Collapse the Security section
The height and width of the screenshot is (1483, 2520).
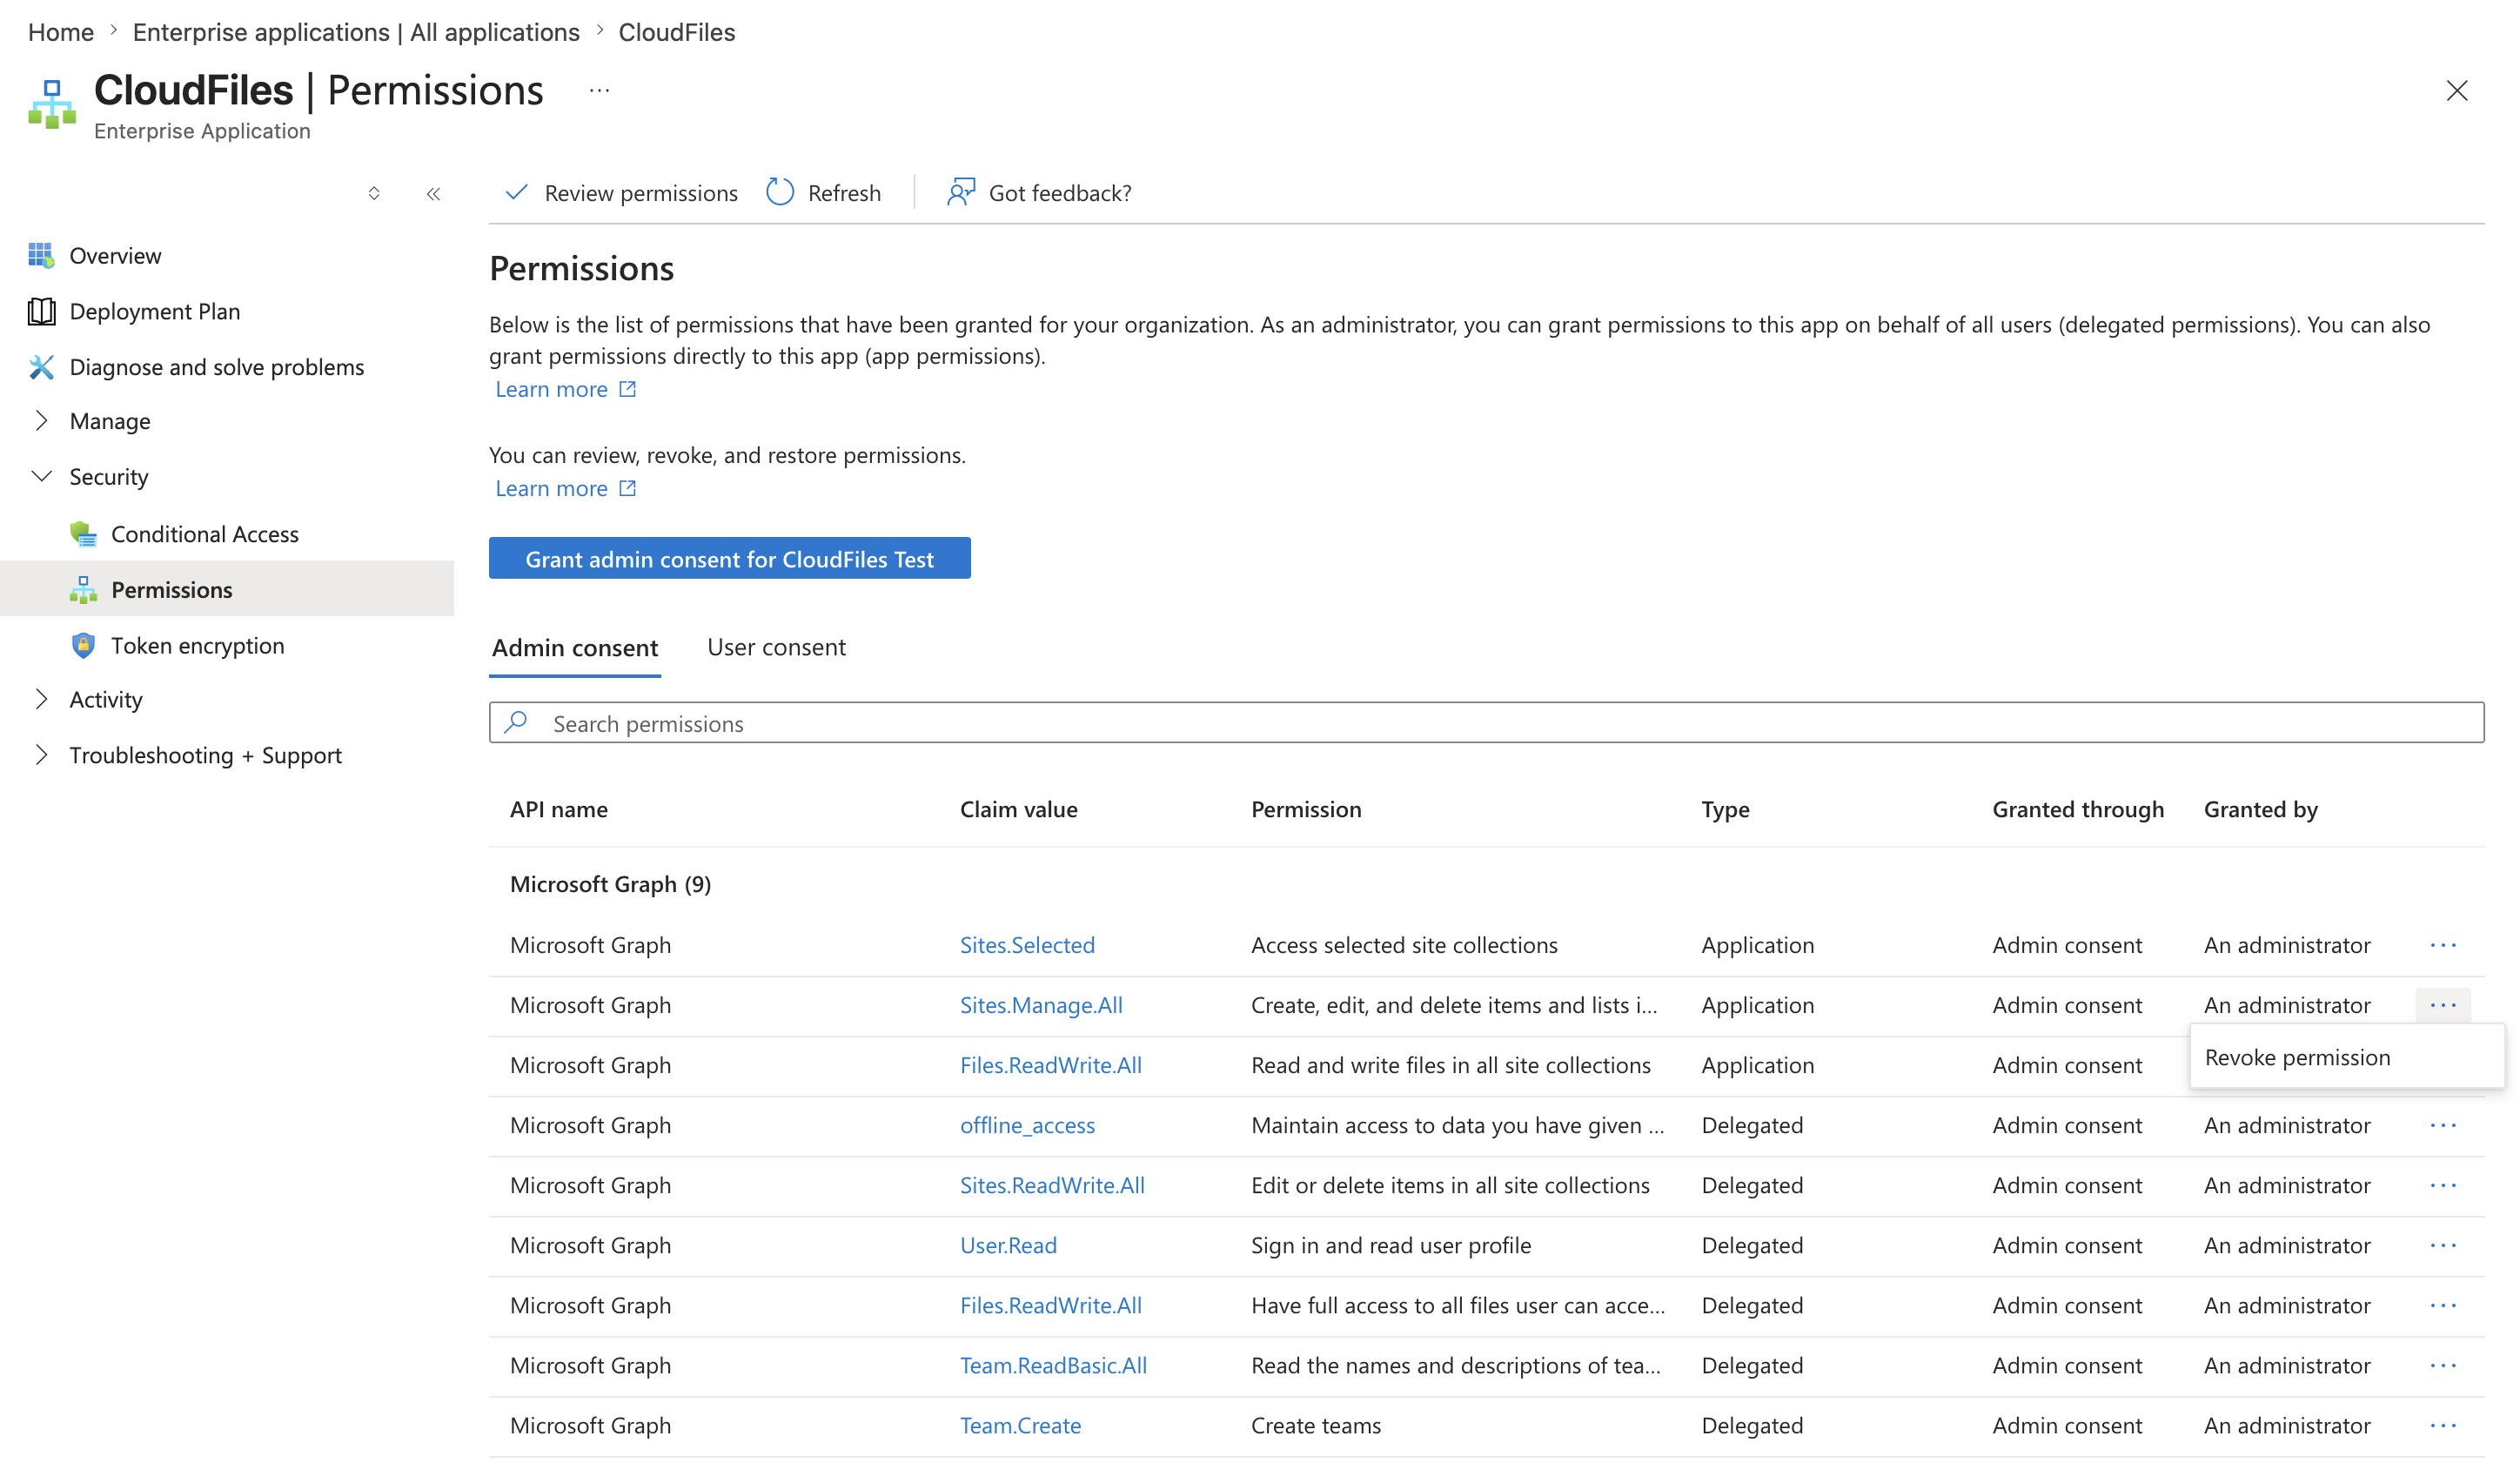click(x=41, y=476)
